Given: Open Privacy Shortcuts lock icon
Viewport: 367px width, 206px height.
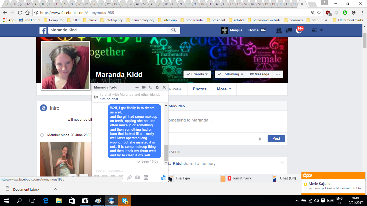Looking at the screenshot, I should (314, 30).
